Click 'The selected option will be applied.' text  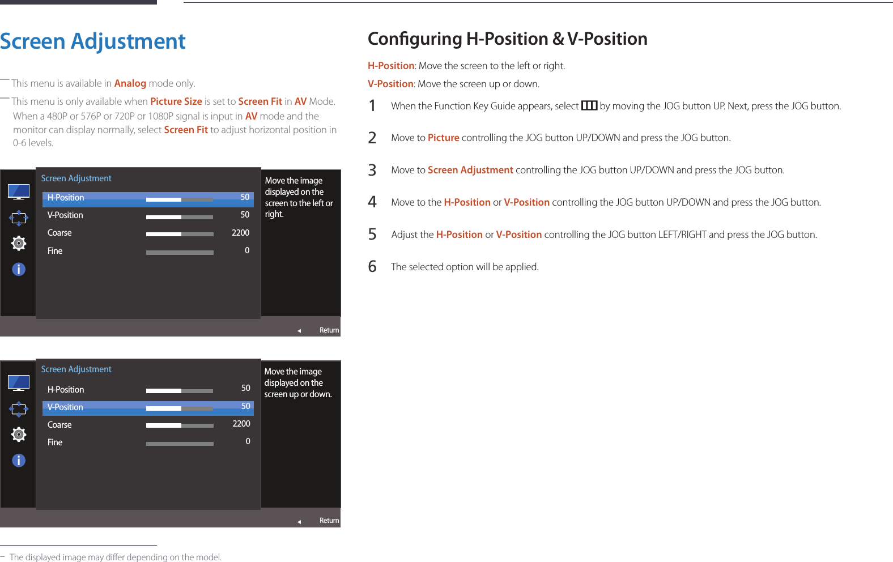coord(465,267)
